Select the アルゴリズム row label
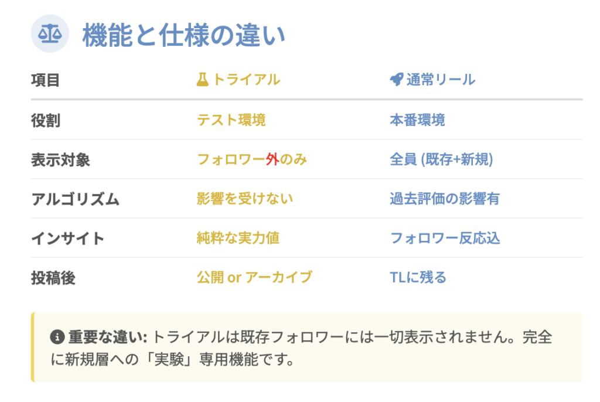This screenshot has width=600, height=402. coord(75,199)
